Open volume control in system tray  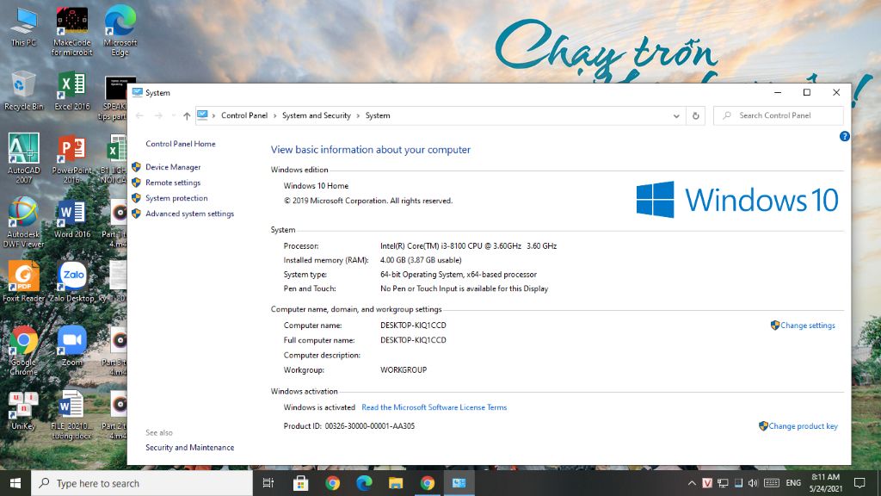click(753, 483)
